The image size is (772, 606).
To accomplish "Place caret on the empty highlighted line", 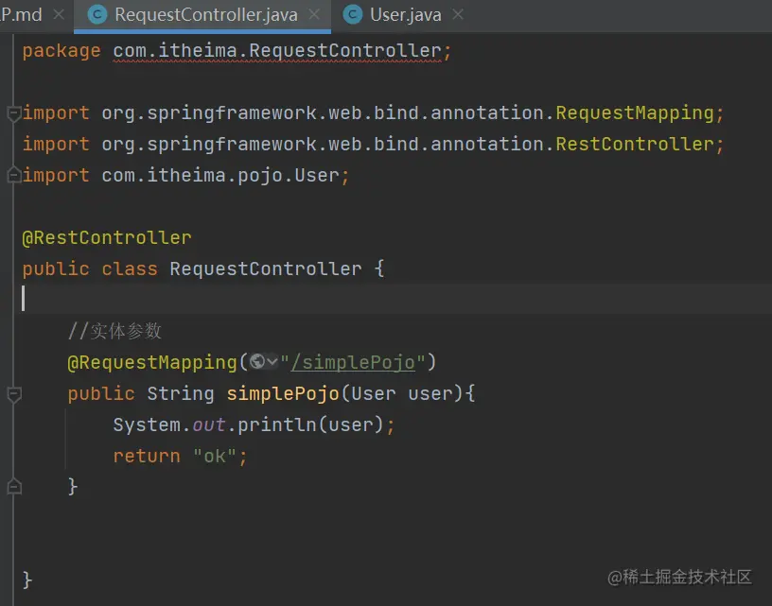I will pos(394,299).
